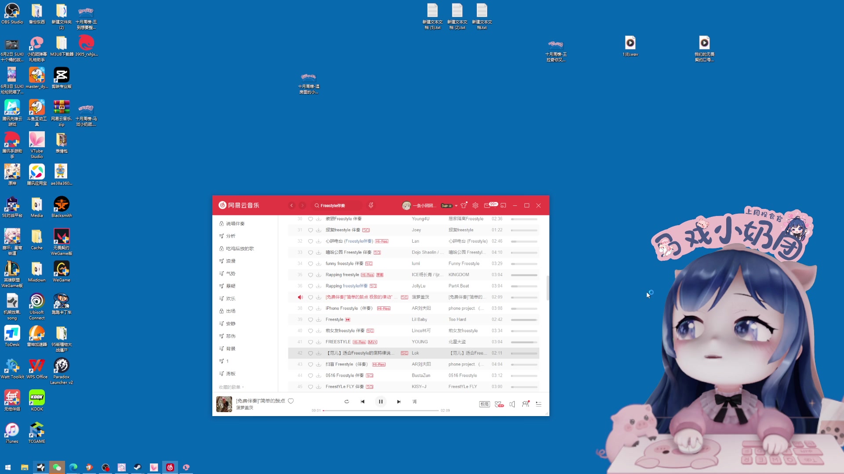The width and height of the screenshot is (844, 474).
Task: Expand the 收藏的歌单 sidebar section
Action: [231, 387]
